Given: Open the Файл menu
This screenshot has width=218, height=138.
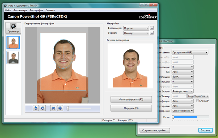Looking at the screenshot, I should click(8, 10).
